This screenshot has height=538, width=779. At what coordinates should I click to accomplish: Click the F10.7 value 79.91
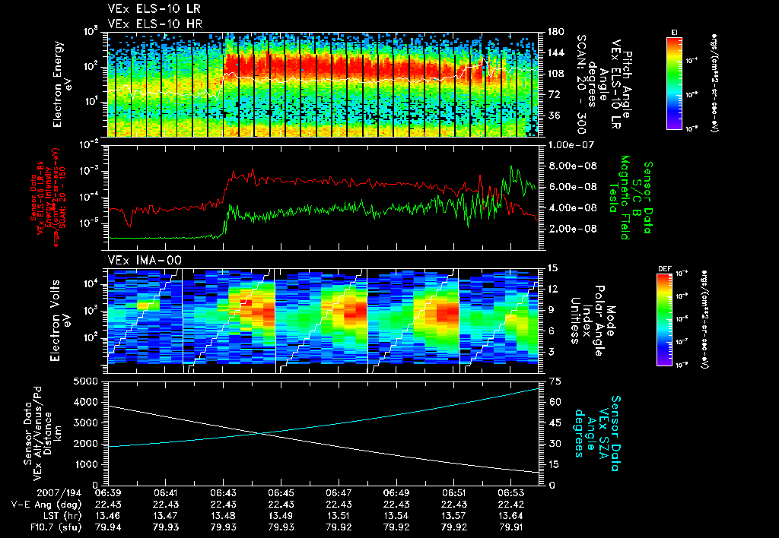pyautogui.click(x=511, y=527)
